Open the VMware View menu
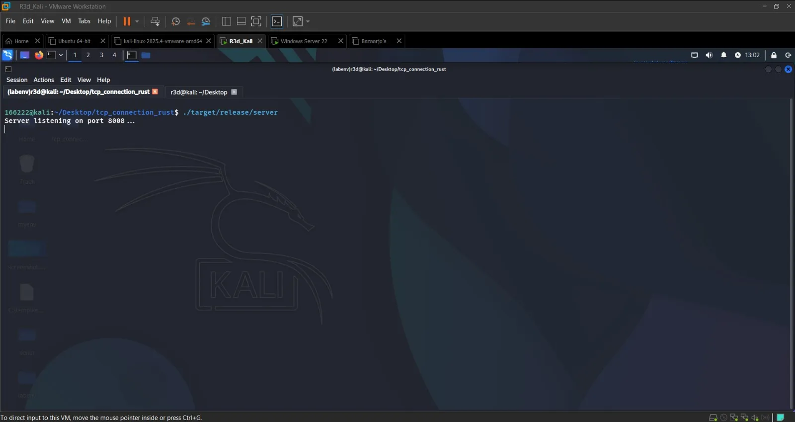This screenshot has height=422, width=795. 48,21
